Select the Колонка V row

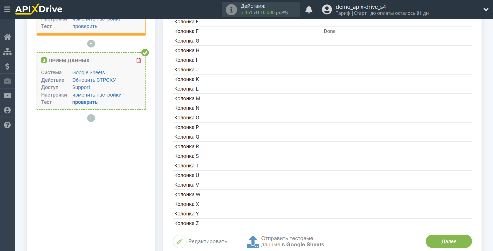[x=322, y=185]
